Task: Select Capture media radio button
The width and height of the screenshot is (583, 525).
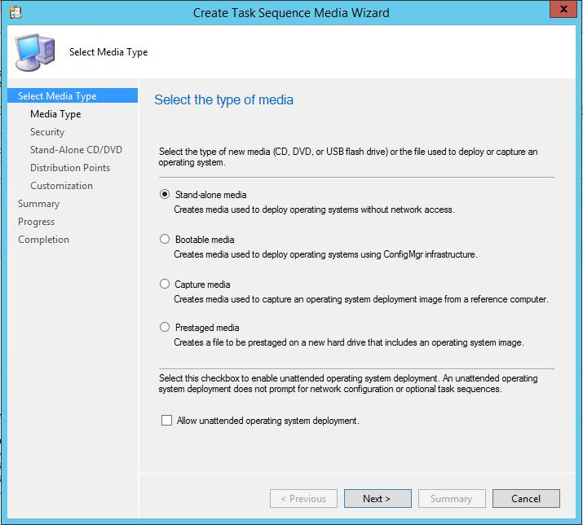Action: (x=166, y=285)
